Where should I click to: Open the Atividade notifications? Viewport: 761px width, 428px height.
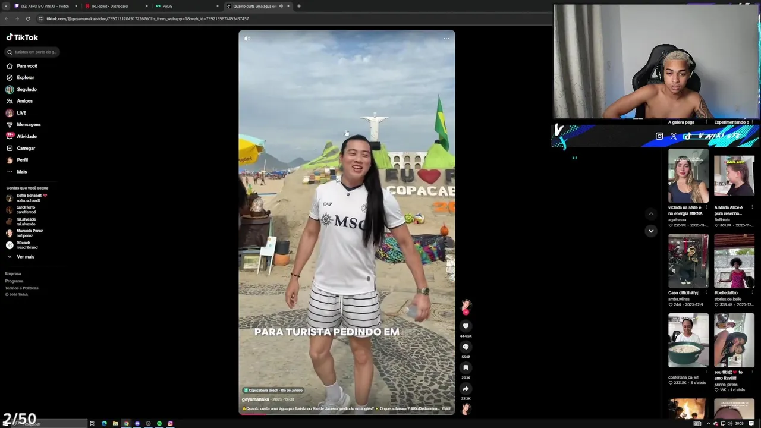(21, 136)
